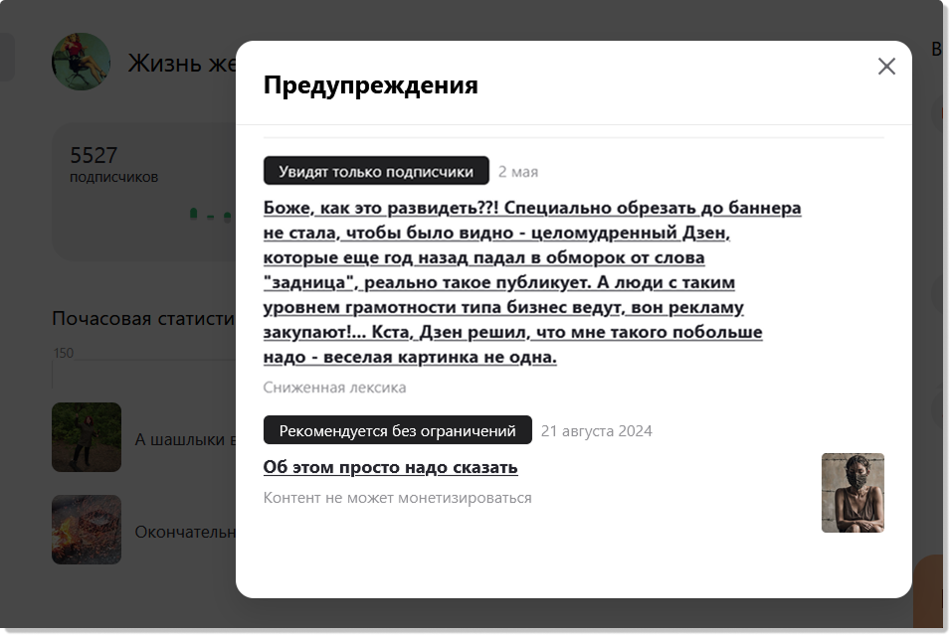Image resolution: width=950 pixels, height=635 pixels.
Task: Click the '21 августа 2024' date
Action: point(596,431)
